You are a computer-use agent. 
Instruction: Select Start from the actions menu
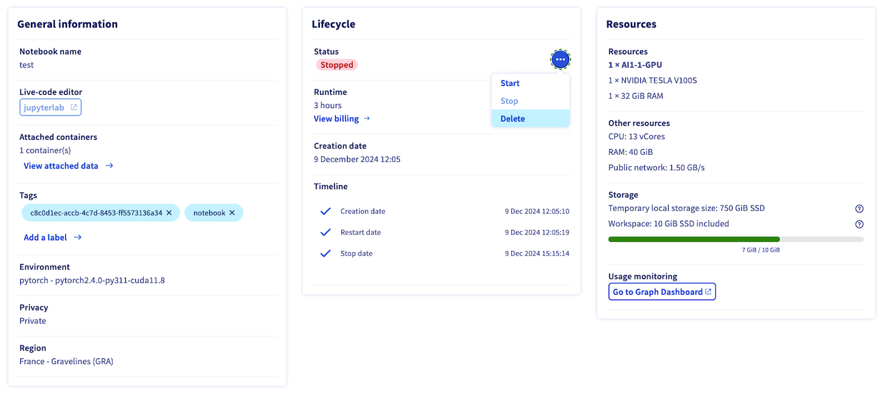tap(510, 83)
